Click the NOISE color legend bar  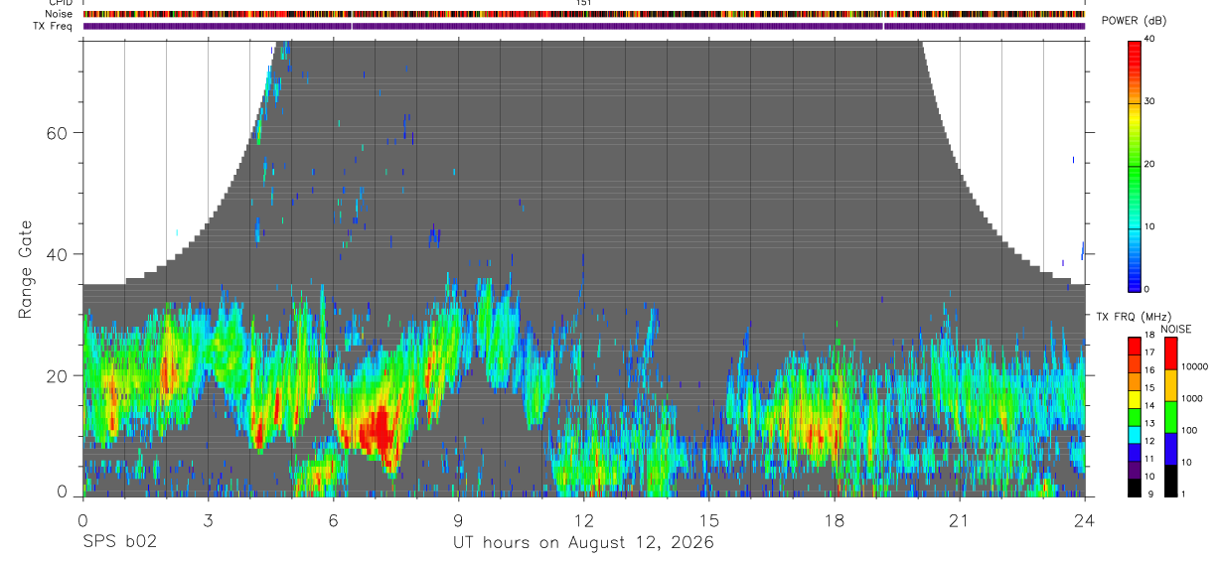(x=1171, y=416)
